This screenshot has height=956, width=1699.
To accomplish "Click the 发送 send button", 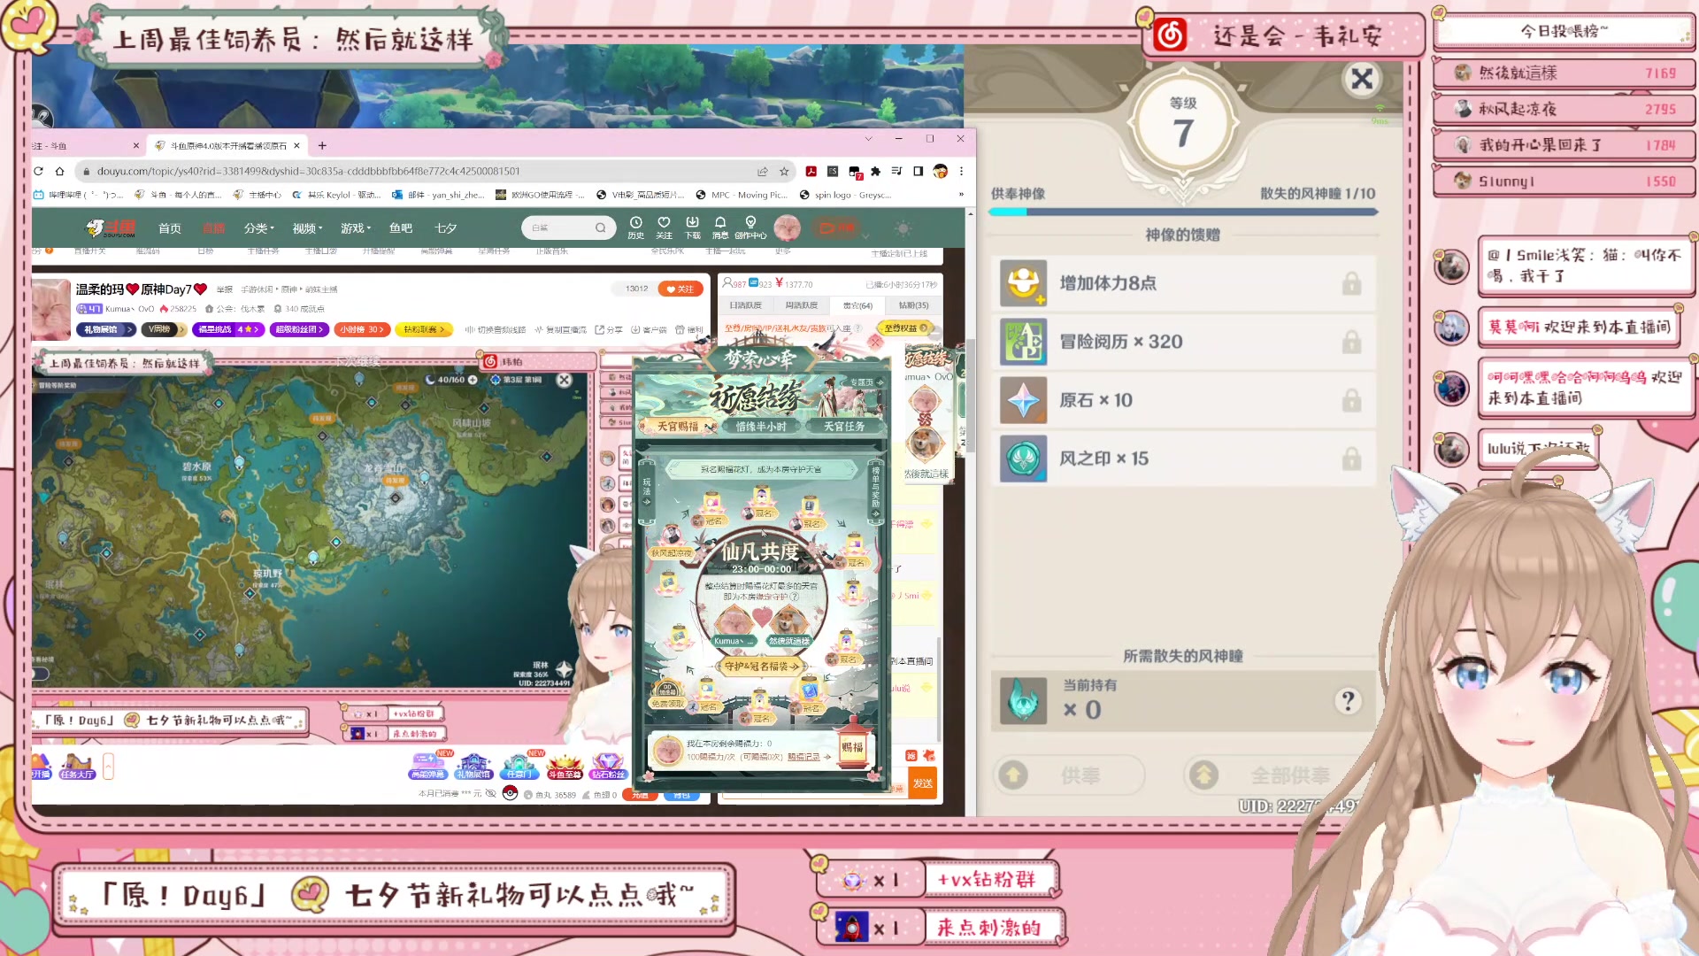I will pos(923,783).
